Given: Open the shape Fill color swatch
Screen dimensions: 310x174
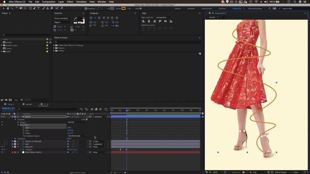Looking at the screenshot, I should point(112,9).
